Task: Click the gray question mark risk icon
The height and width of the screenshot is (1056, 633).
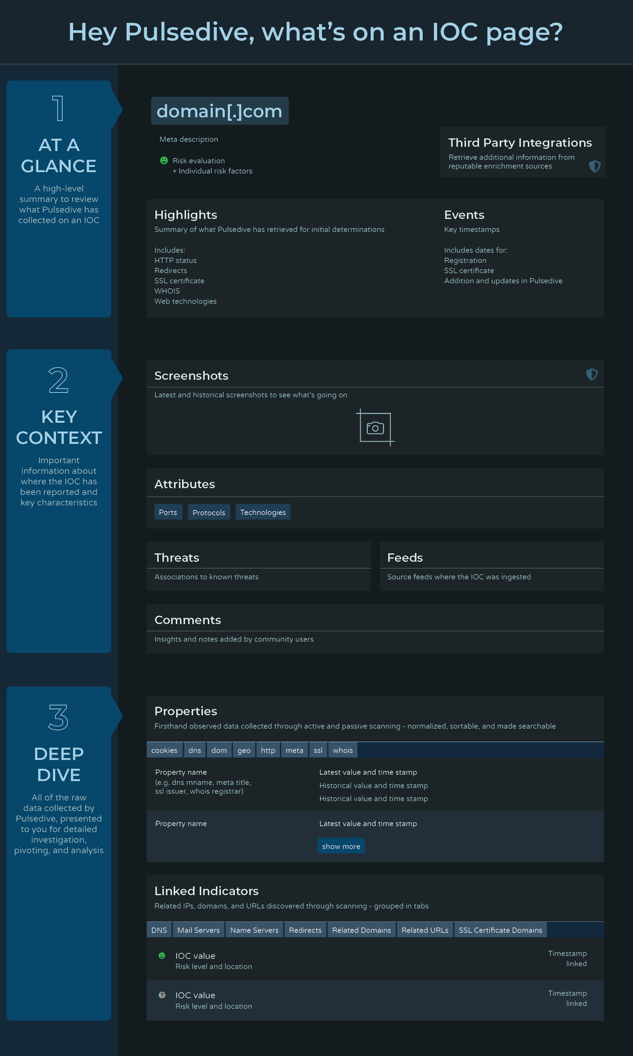Action: coord(162,995)
